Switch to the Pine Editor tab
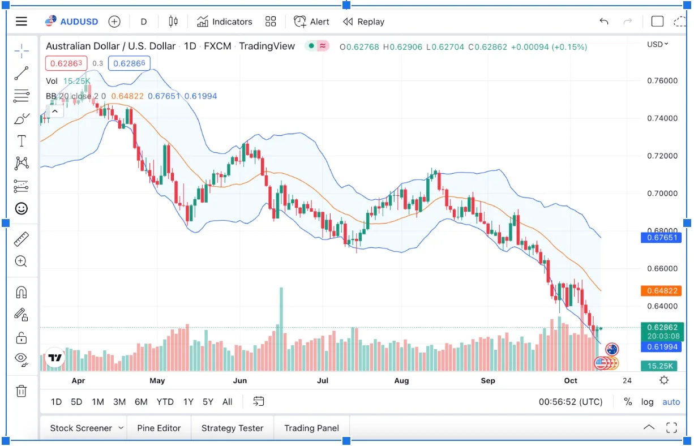The height and width of the screenshot is (446, 694). click(x=158, y=428)
